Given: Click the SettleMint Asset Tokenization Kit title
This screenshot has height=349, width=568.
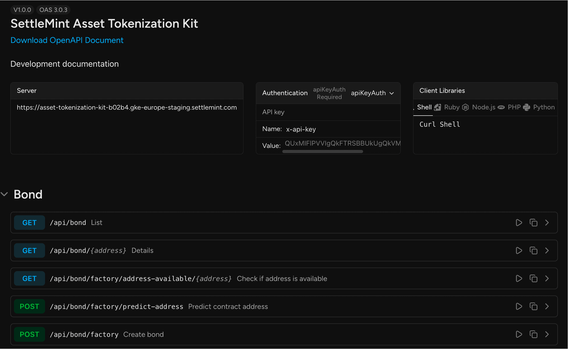Looking at the screenshot, I should (x=104, y=23).
